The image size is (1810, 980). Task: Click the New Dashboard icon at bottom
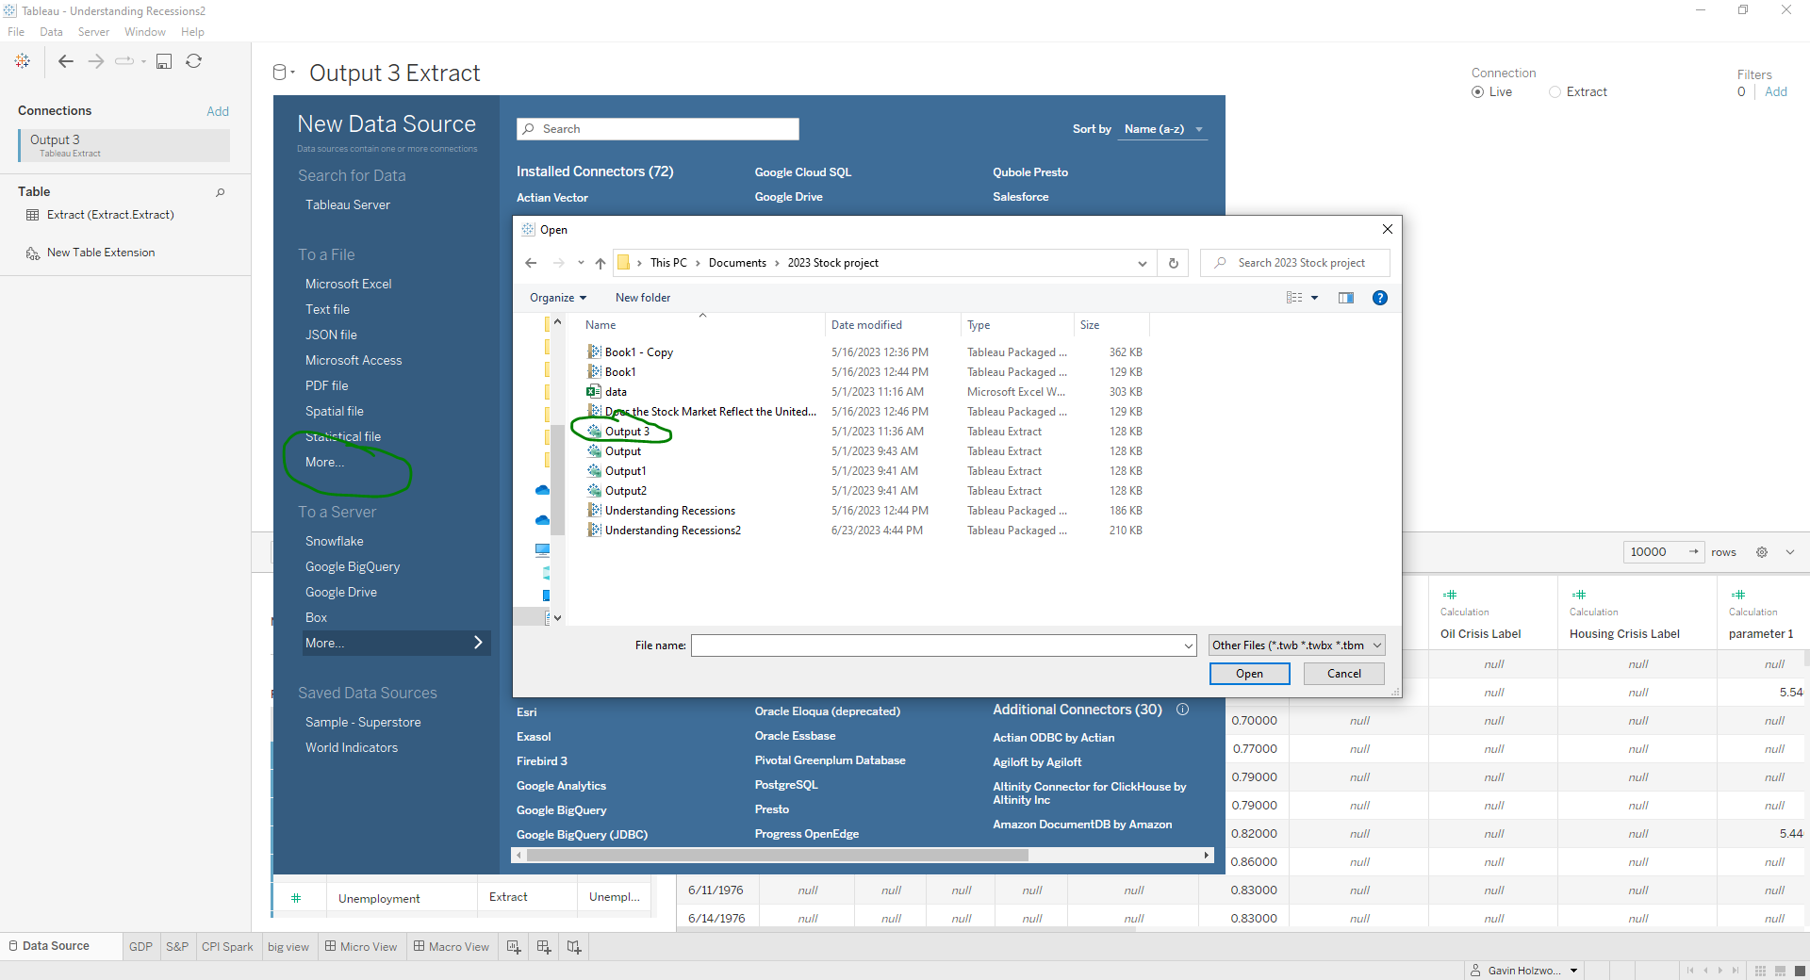click(544, 947)
